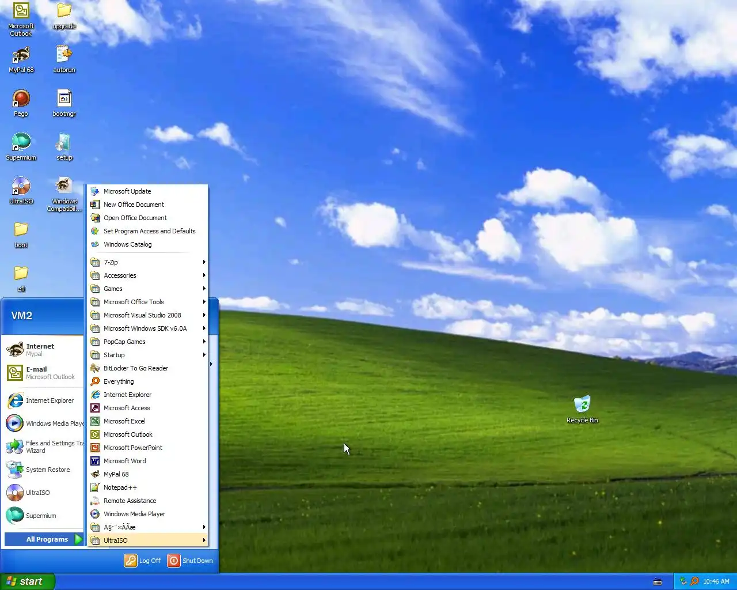Click Microsoft Update in programs list
The height and width of the screenshot is (590, 737).
click(147, 191)
